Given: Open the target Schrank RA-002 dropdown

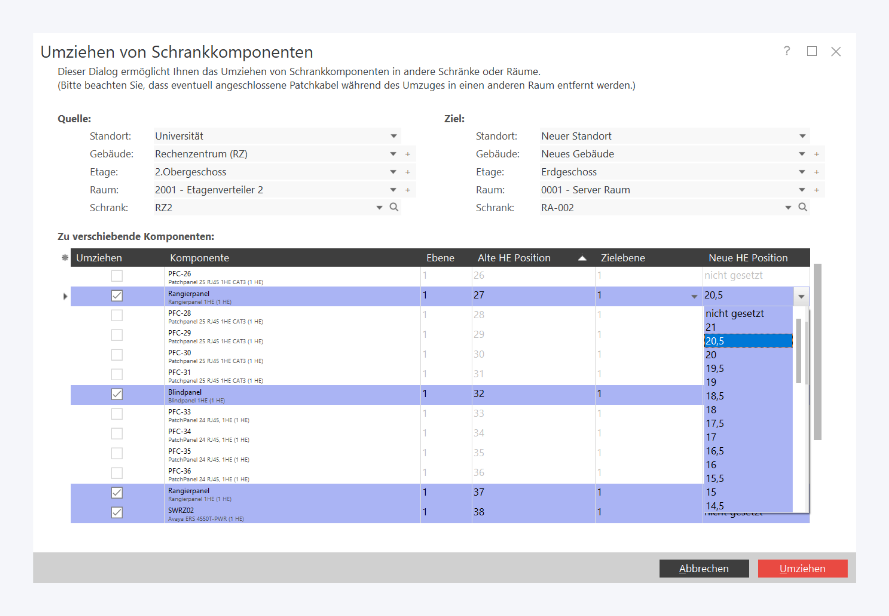Looking at the screenshot, I should click(x=788, y=207).
